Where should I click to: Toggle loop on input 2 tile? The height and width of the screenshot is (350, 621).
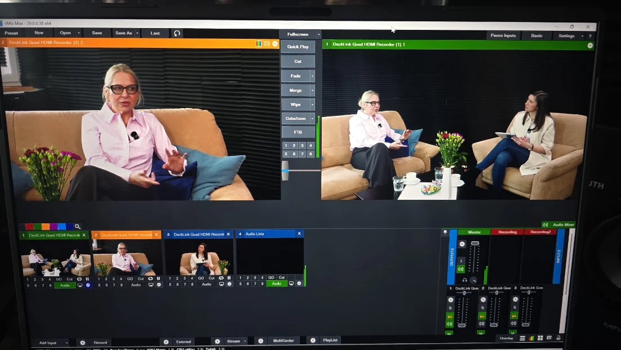(x=151, y=279)
